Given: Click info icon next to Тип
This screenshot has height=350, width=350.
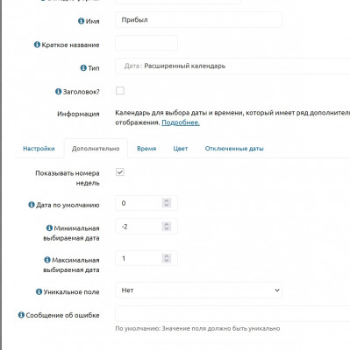Looking at the screenshot, I should (83, 68).
